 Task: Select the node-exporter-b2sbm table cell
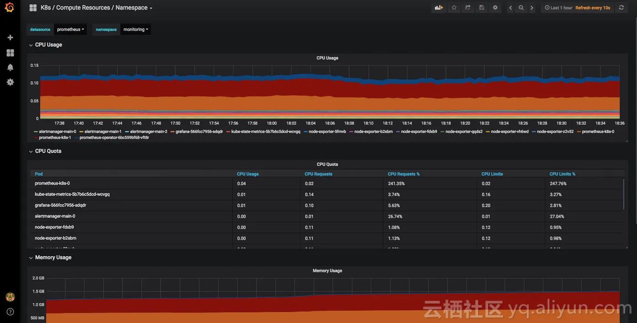tap(131, 238)
